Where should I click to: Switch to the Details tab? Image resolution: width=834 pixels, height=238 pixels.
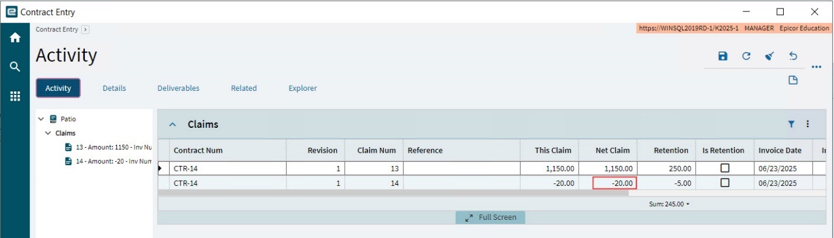pyautogui.click(x=114, y=88)
